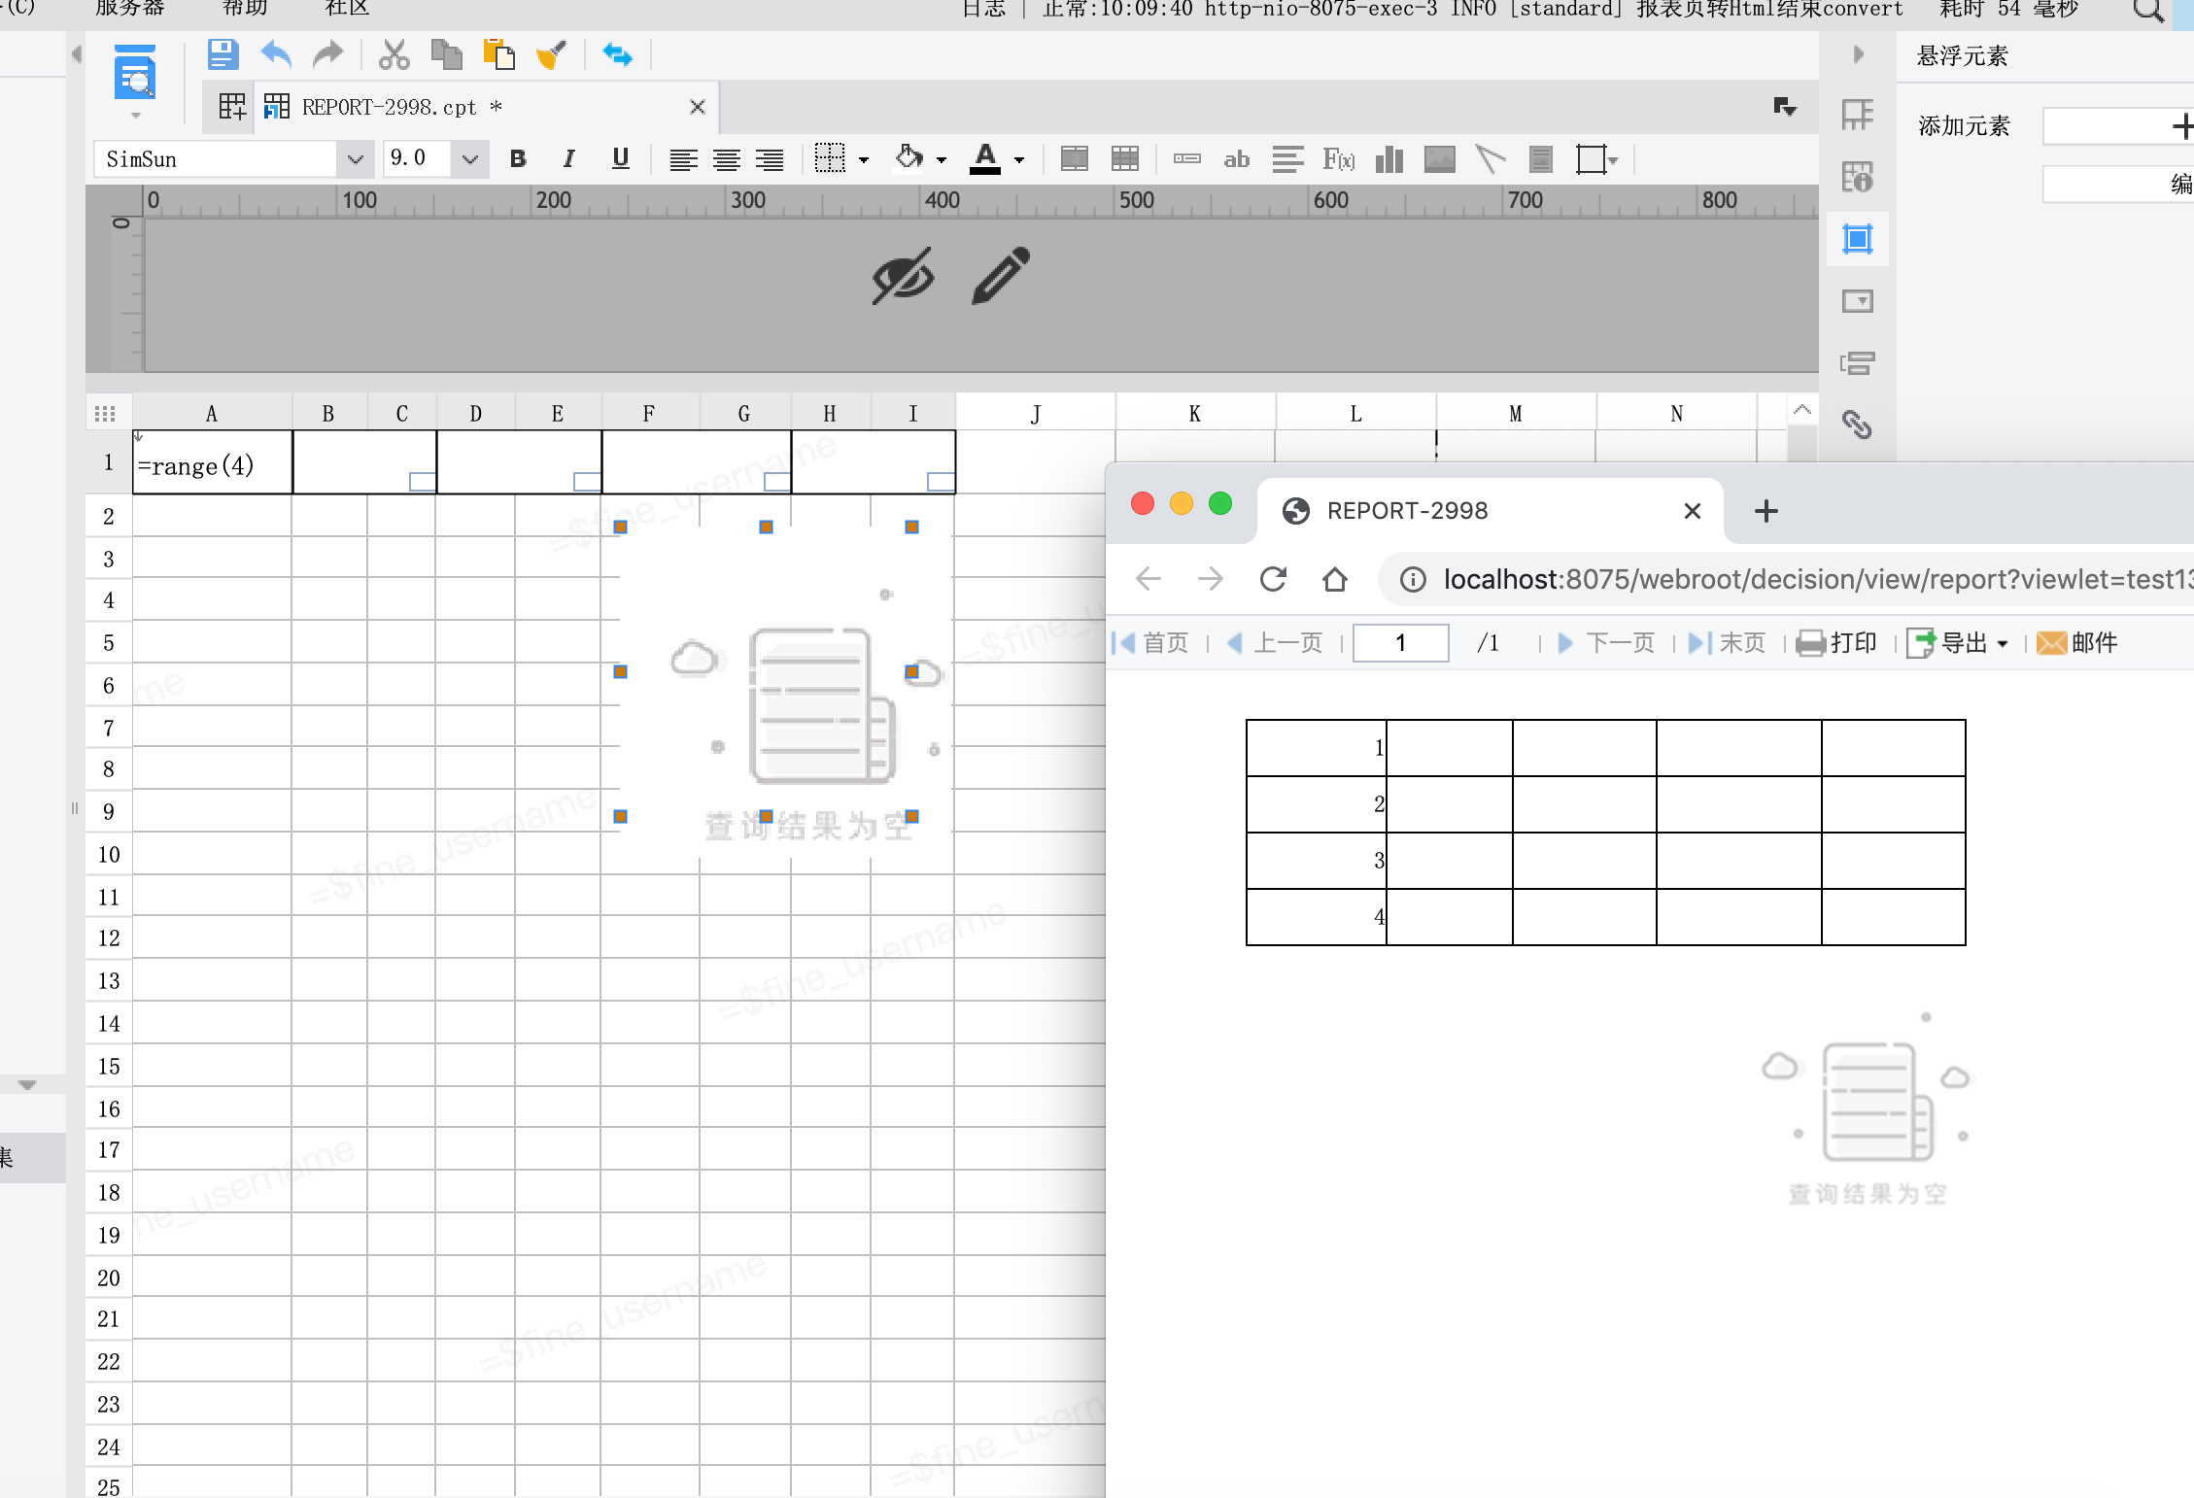Click the Cut scissors icon

[x=394, y=54]
